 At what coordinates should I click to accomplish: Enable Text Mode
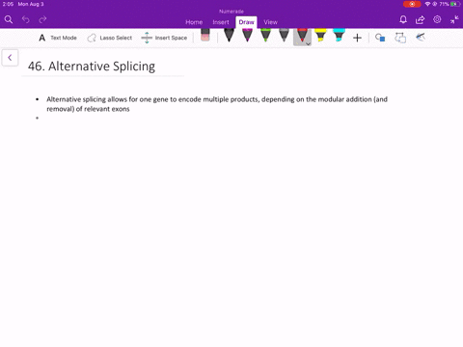pos(58,38)
